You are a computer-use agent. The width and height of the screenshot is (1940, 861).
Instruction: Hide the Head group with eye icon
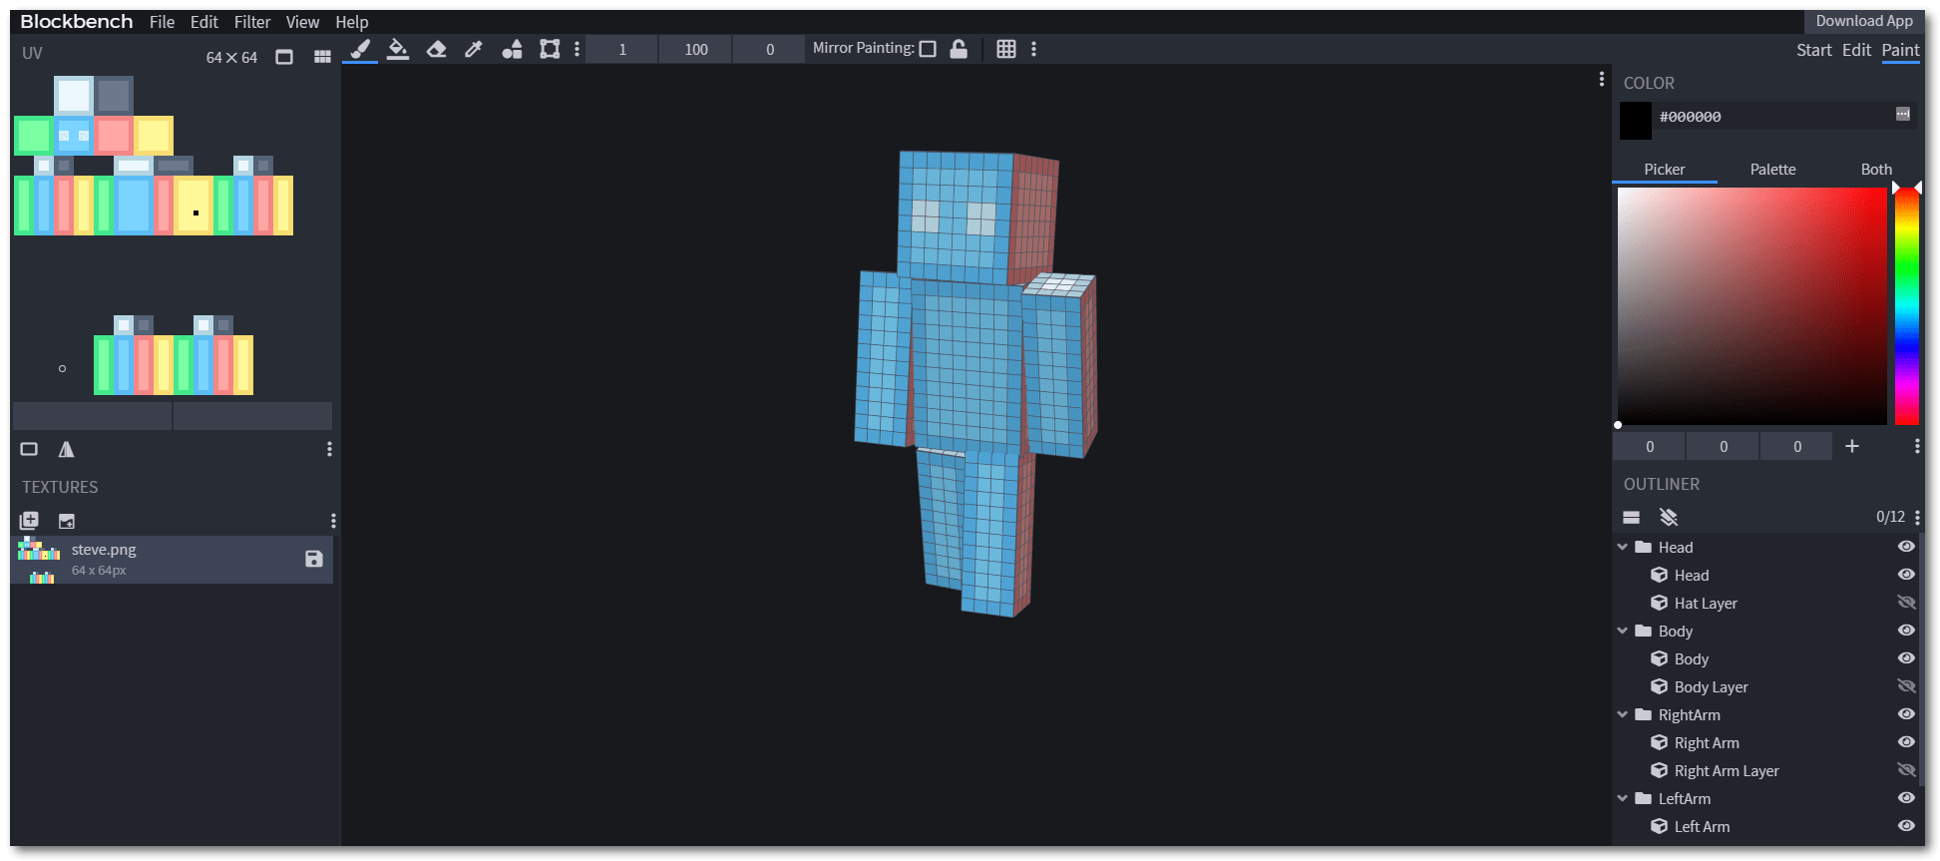tap(1906, 547)
